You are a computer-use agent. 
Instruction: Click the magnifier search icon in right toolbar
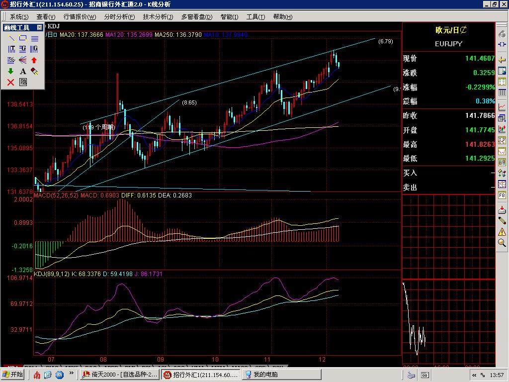coord(502,243)
